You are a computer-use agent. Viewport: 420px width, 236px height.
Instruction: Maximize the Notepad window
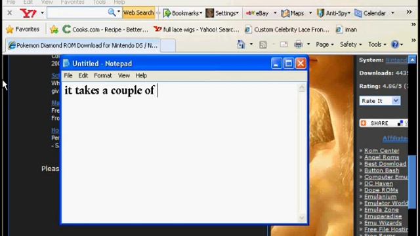(x=289, y=64)
